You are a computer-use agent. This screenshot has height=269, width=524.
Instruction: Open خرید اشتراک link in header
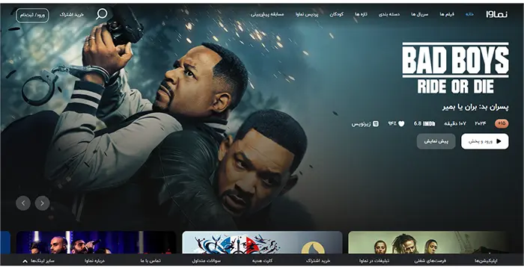pos(72,15)
